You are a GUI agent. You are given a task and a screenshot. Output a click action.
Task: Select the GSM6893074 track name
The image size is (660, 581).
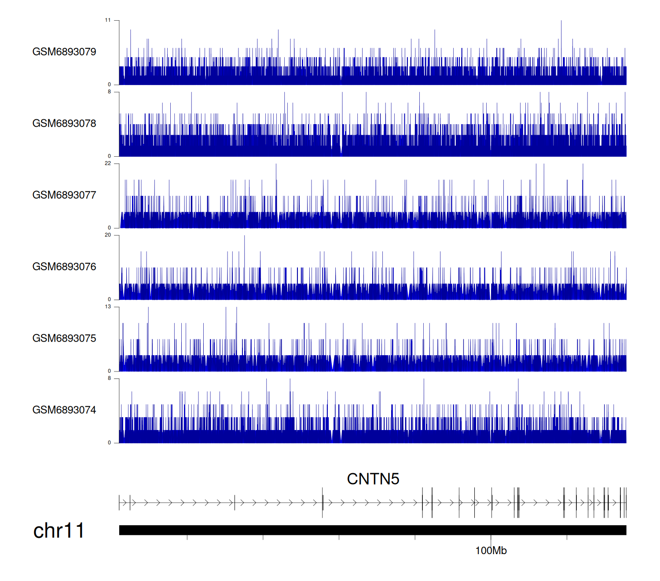pos(64,410)
